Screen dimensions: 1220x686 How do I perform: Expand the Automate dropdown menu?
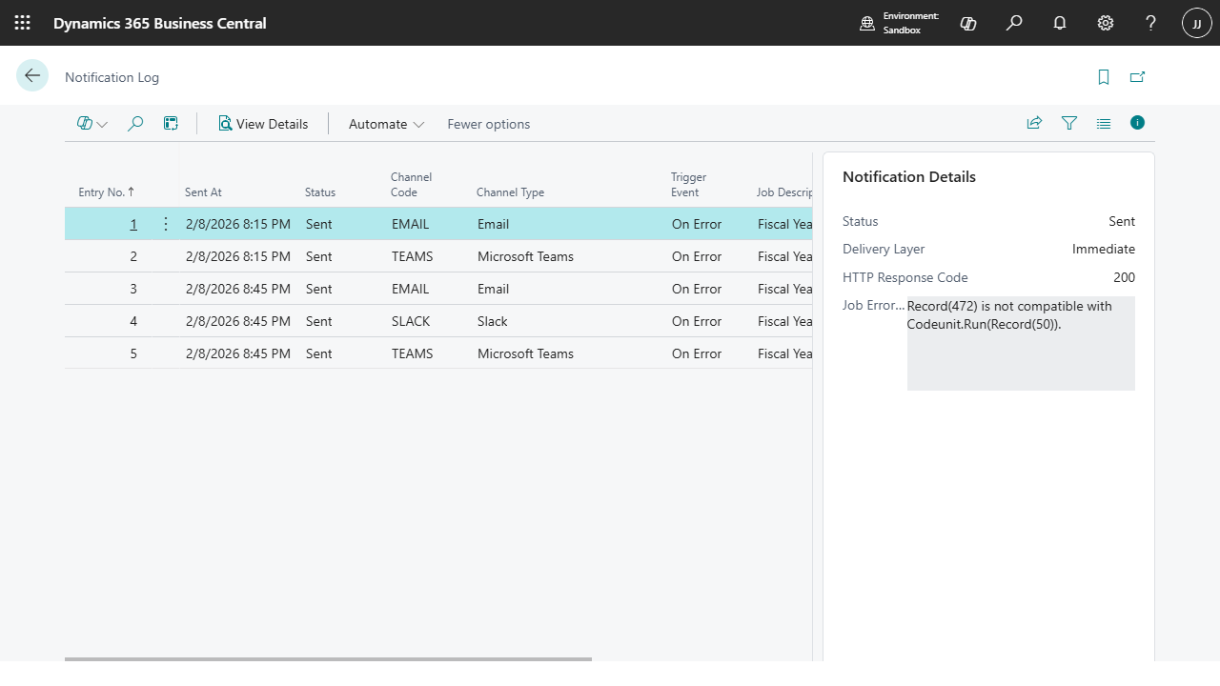(x=386, y=124)
